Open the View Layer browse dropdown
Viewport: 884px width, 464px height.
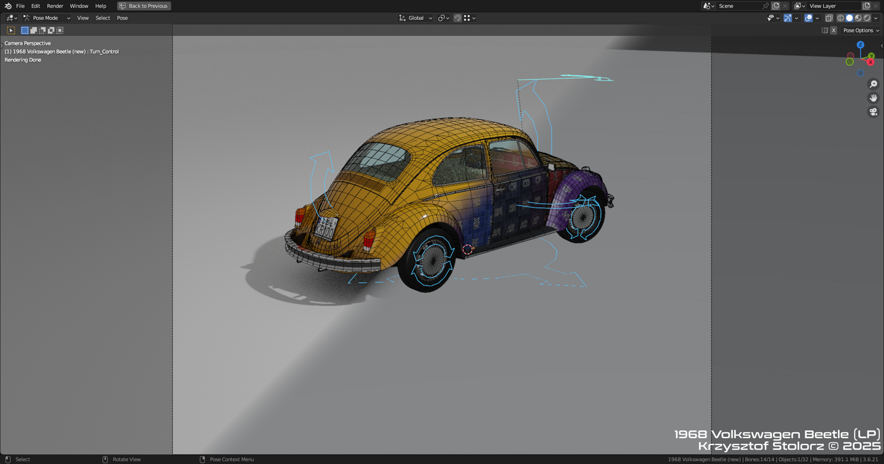click(800, 6)
